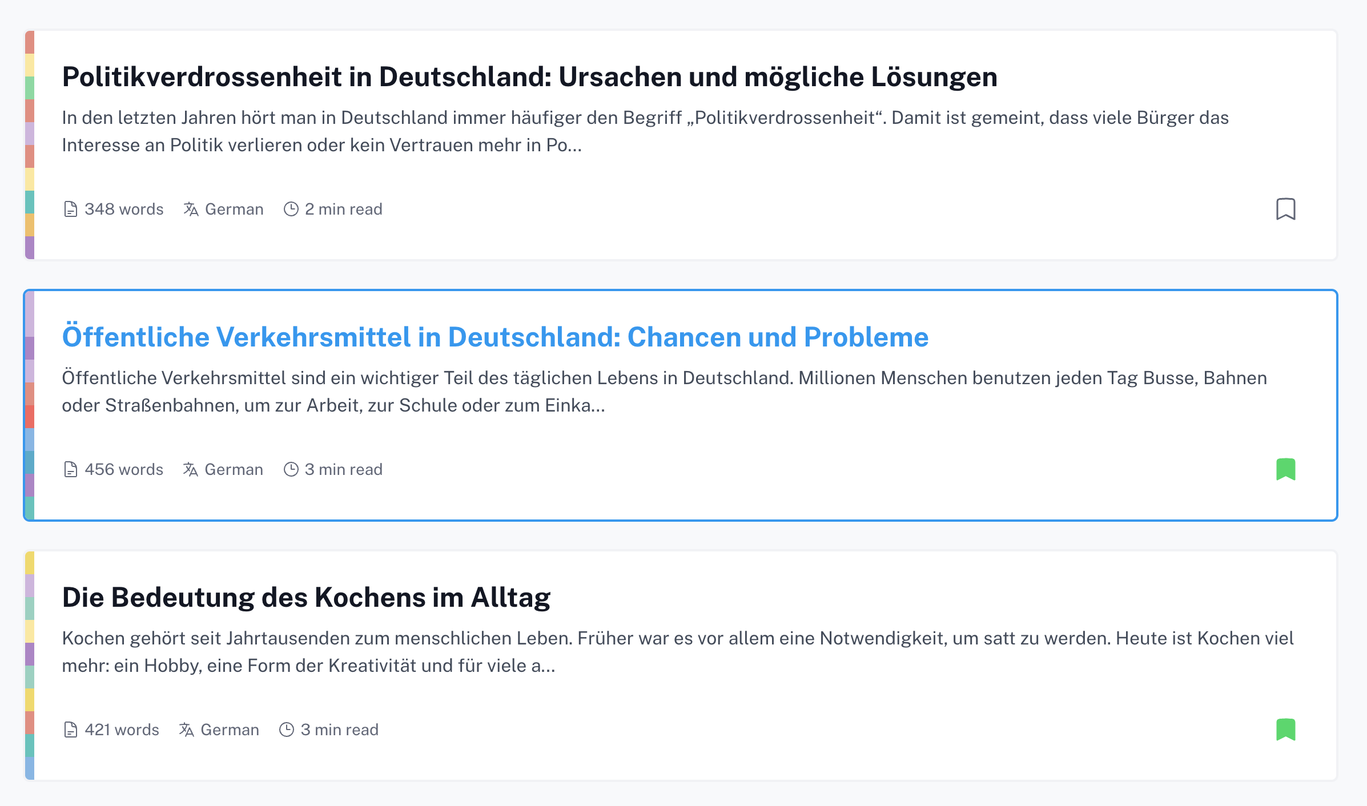This screenshot has height=806, width=1367.
Task: Open the Öffentliche Verkehrsmittel in Deutschland title link
Action: coord(495,337)
